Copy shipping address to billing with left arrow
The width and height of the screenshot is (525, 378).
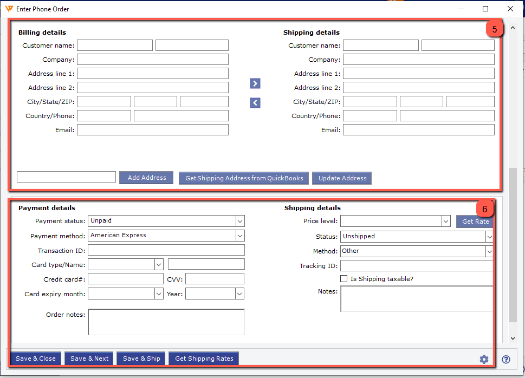pyautogui.click(x=255, y=103)
